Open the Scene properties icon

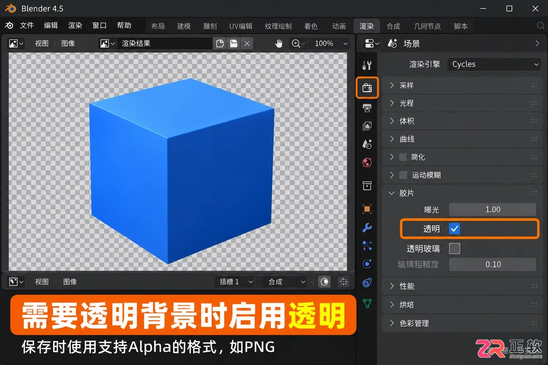click(x=367, y=144)
